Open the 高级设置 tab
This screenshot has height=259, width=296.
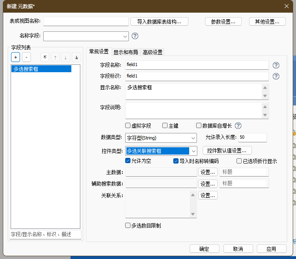[x=152, y=52]
